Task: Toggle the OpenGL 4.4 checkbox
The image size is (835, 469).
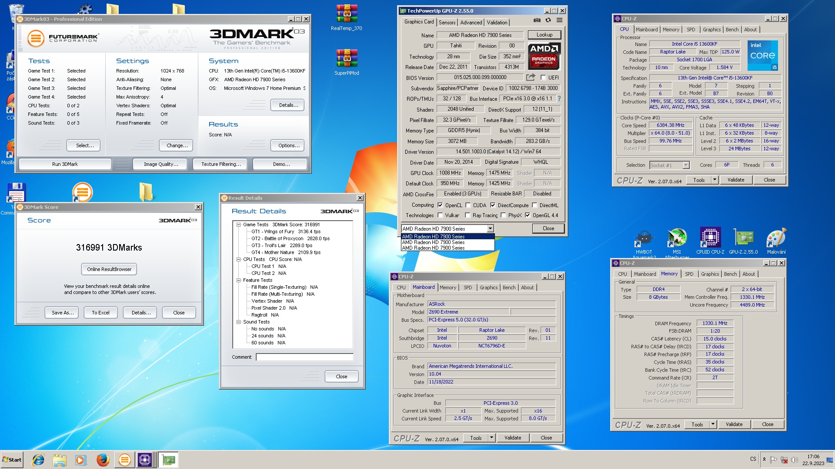Action: (528, 215)
